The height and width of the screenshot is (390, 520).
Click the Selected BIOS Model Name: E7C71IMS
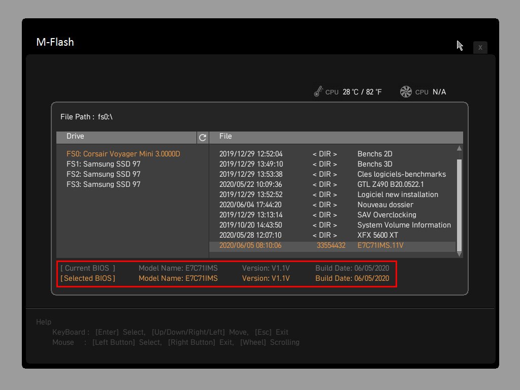tap(178, 279)
